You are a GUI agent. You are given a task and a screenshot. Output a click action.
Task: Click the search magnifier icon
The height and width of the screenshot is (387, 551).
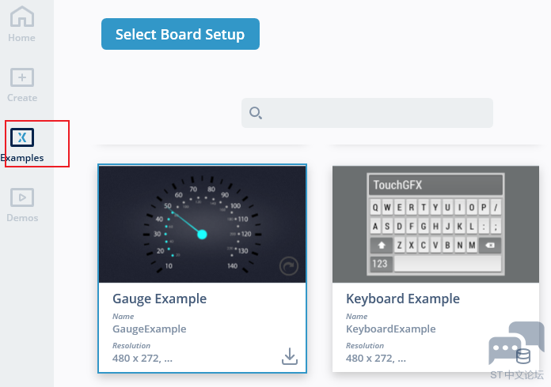tap(256, 113)
